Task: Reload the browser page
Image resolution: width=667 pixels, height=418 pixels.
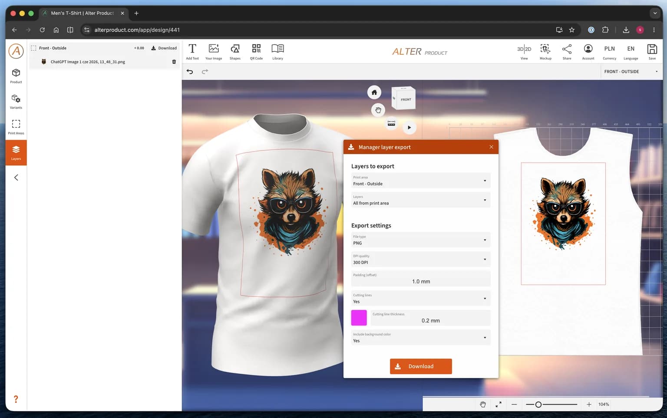Action: 42,30
